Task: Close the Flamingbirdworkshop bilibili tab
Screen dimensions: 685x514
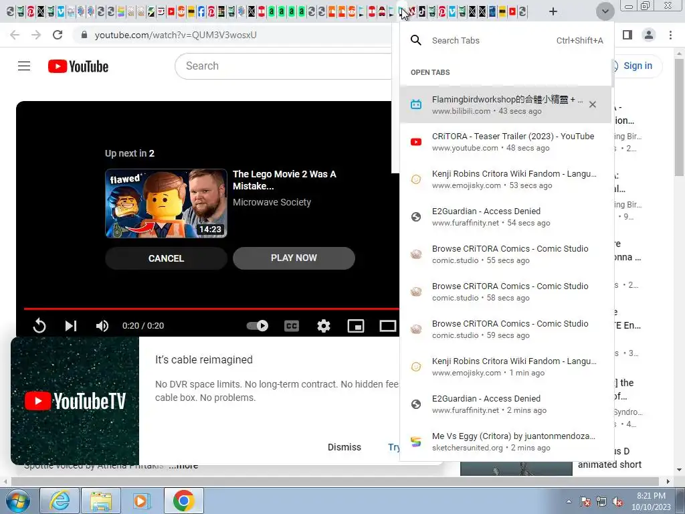Action: (593, 104)
